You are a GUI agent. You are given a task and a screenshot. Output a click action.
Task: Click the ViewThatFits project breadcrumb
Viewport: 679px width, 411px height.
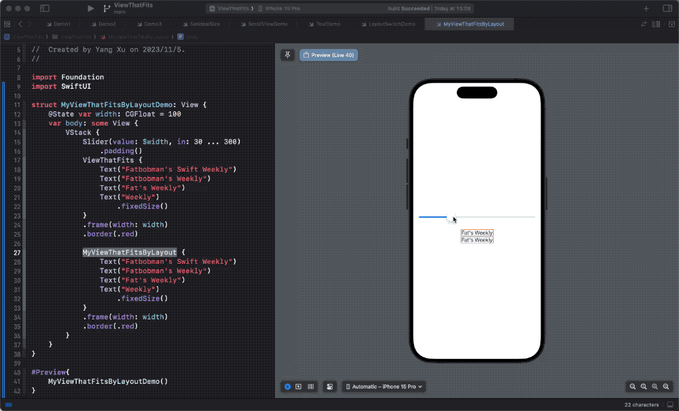tap(24, 37)
